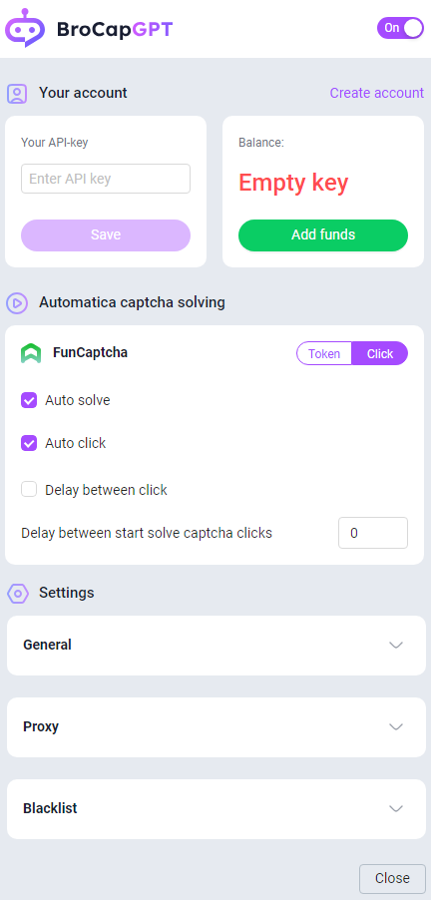Click the BroCapGPT robot logo icon
The height and width of the screenshot is (900, 431).
(24, 28)
